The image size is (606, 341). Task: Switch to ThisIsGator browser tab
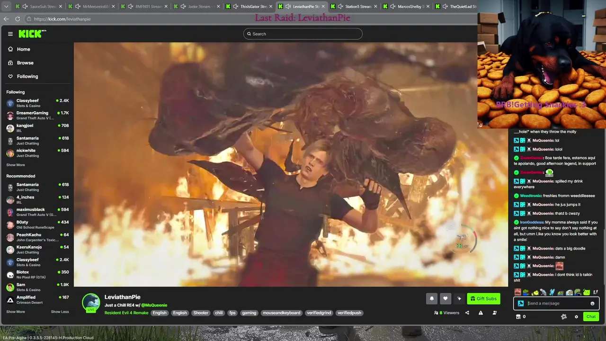[x=250, y=7]
